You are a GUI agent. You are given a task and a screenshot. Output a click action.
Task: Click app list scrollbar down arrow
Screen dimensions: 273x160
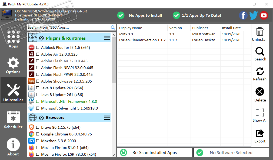[114, 155]
